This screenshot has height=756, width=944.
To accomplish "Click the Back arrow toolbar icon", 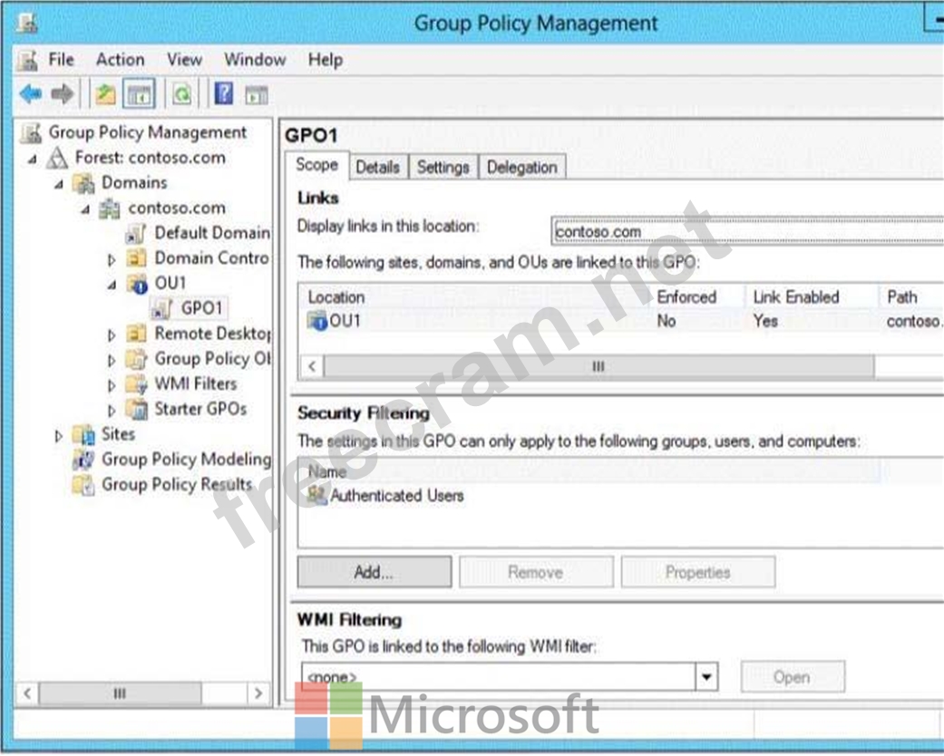I will tap(31, 94).
